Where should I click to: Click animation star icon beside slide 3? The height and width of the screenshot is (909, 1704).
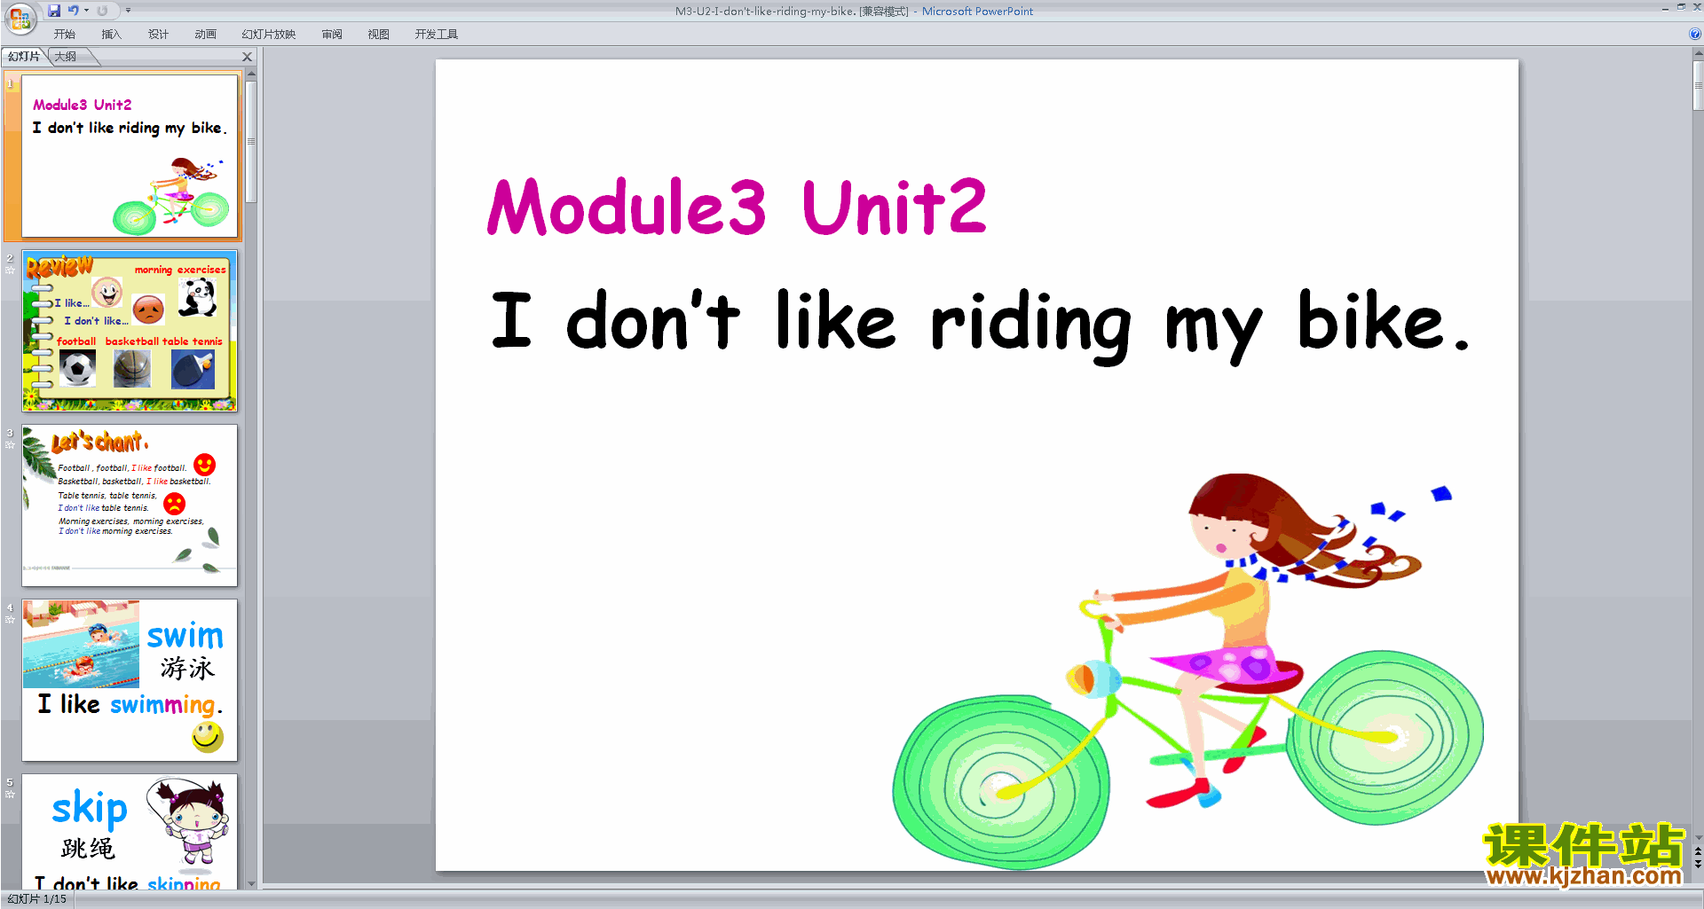10,444
